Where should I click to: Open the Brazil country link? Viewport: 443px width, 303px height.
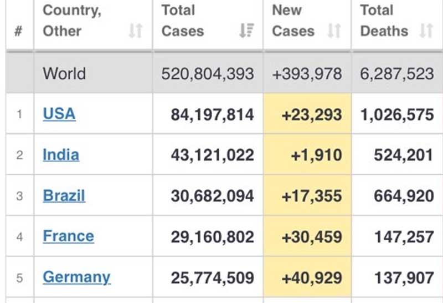click(64, 196)
